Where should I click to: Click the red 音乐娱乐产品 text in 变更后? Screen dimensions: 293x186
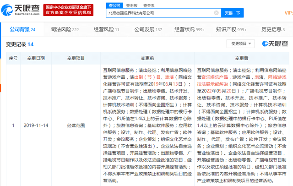215,77
